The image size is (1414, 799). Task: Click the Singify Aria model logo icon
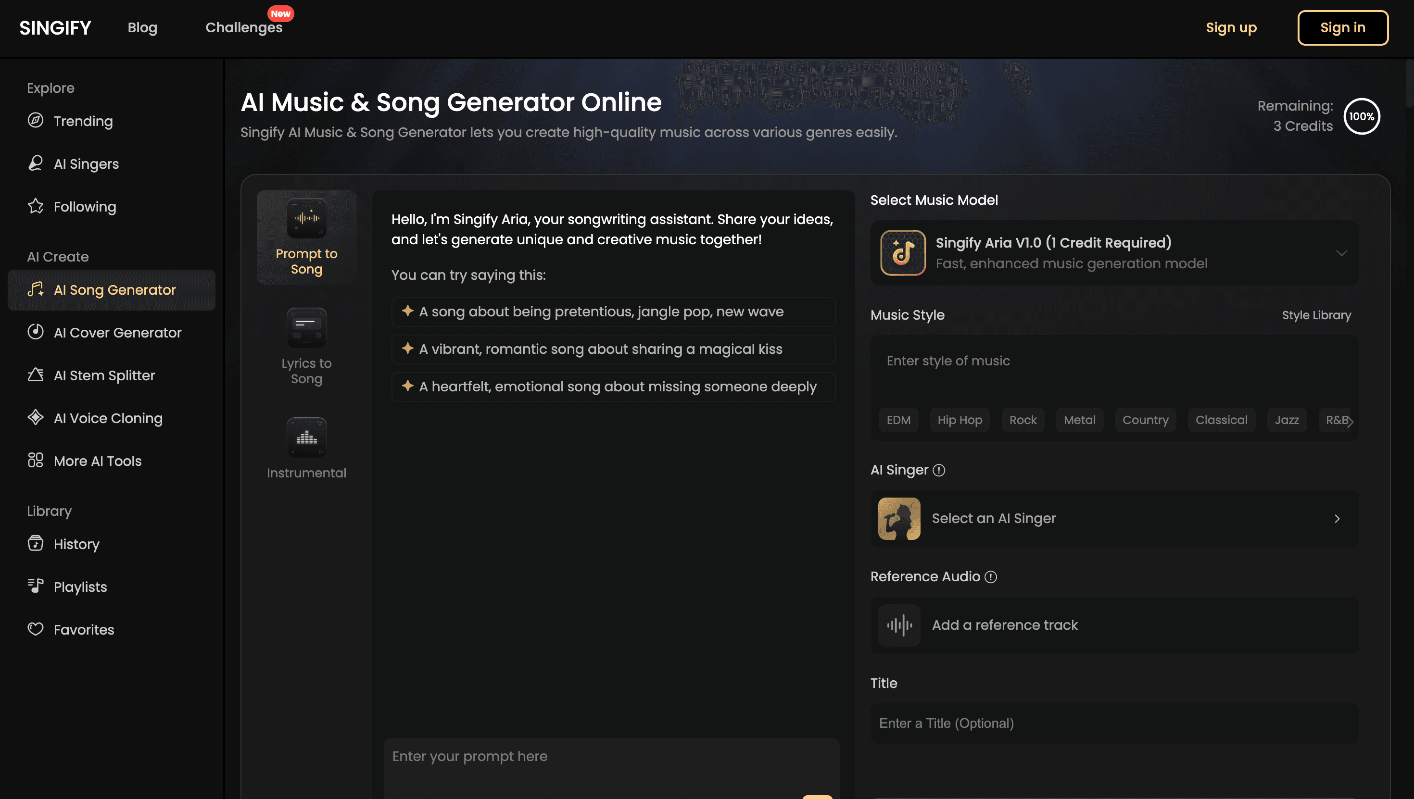(x=903, y=253)
